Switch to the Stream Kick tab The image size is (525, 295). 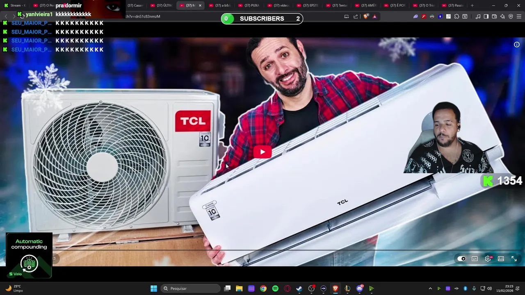15,5
